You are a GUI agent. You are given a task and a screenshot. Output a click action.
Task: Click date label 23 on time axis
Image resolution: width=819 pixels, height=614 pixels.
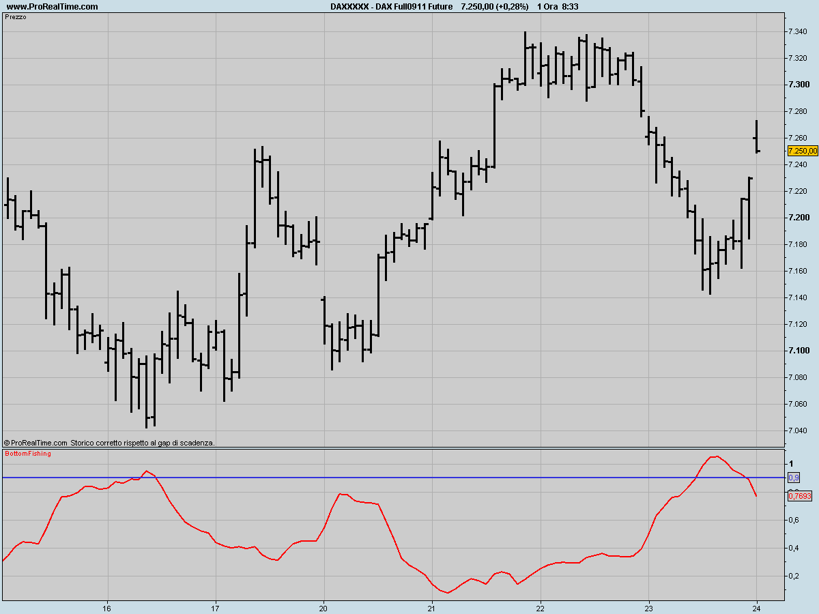[648, 607]
